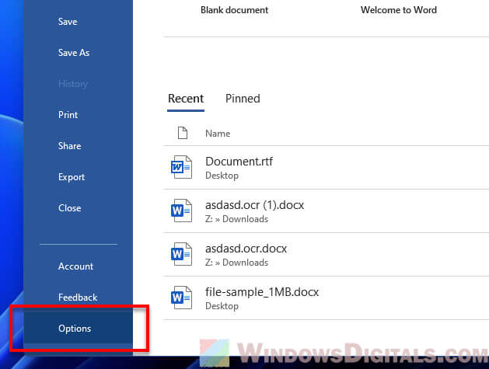
Task: Switch to the Recent tab
Action: point(186,99)
